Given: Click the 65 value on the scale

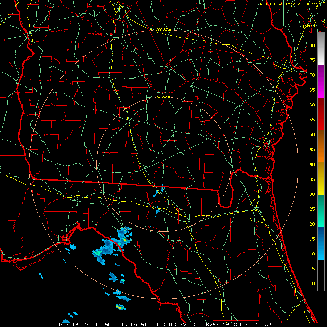Looking at the screenshot, I should point(312,90).
